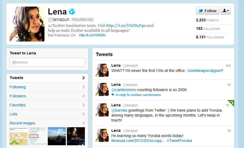Image resolution: width=244 pixels, height=148 pixels.
Task: Click the chevron on the Followers row
Action: (x=84, y=96)
